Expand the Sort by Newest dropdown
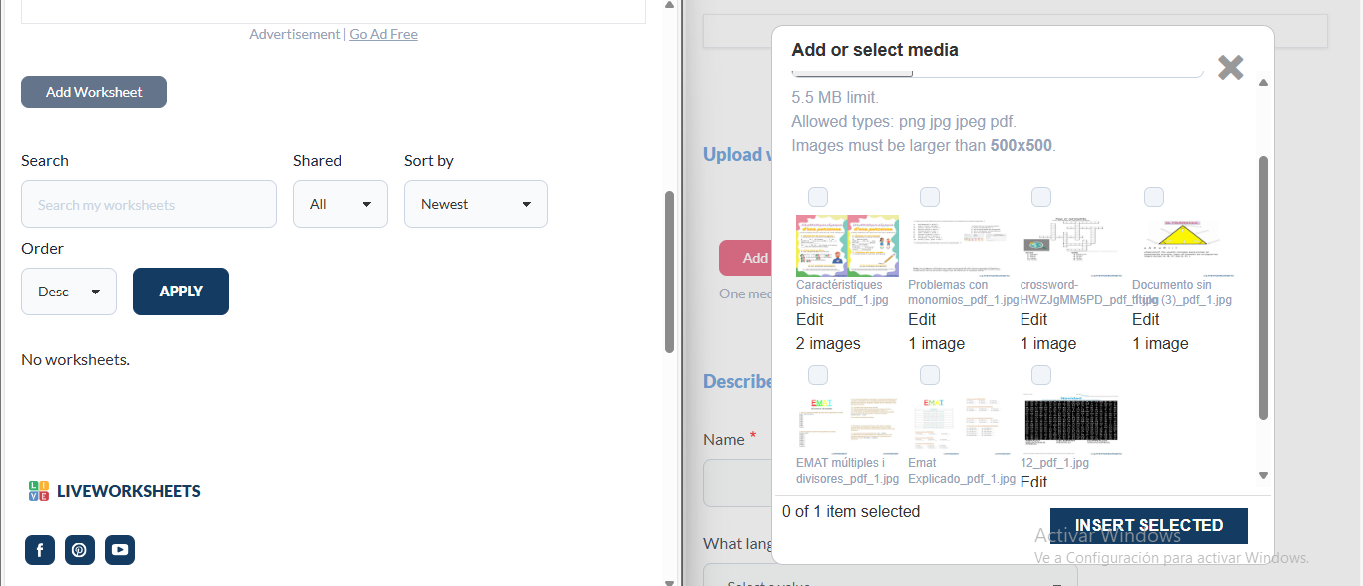Viewport: 1363px width, 586px height. point(475,204)
